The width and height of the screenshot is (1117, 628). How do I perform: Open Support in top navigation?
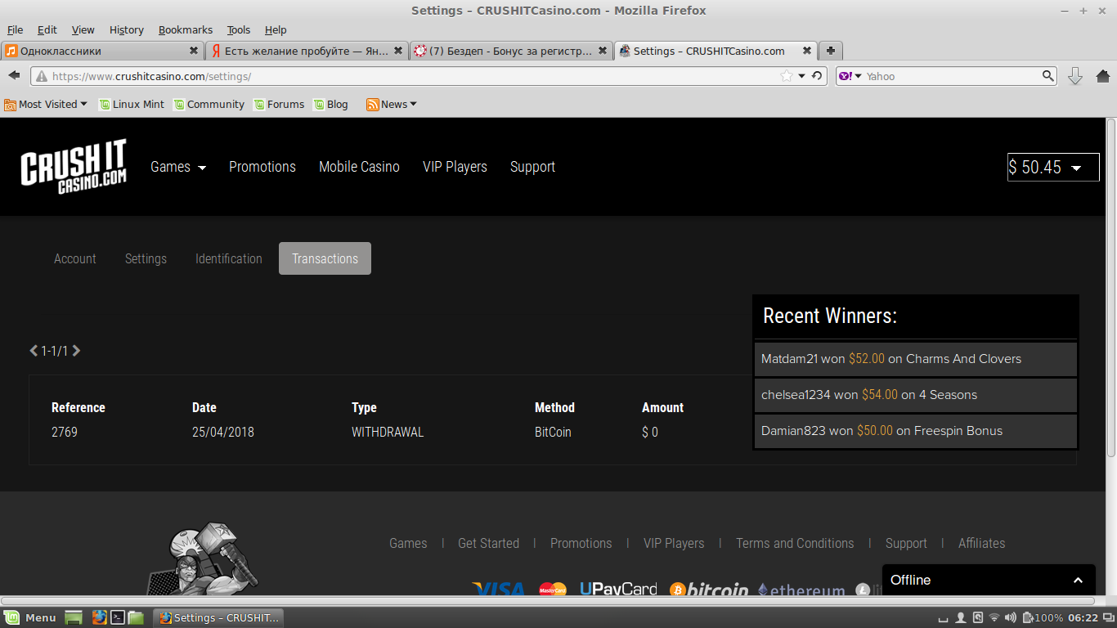(532, 167)
